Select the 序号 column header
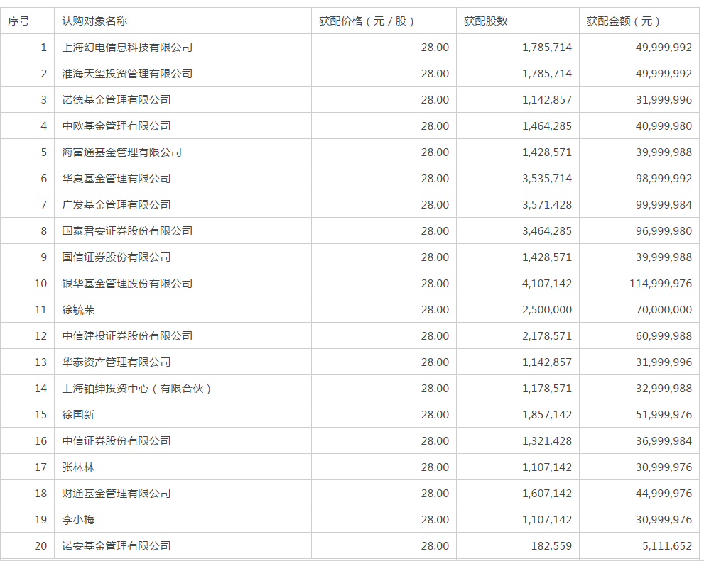 18,21
